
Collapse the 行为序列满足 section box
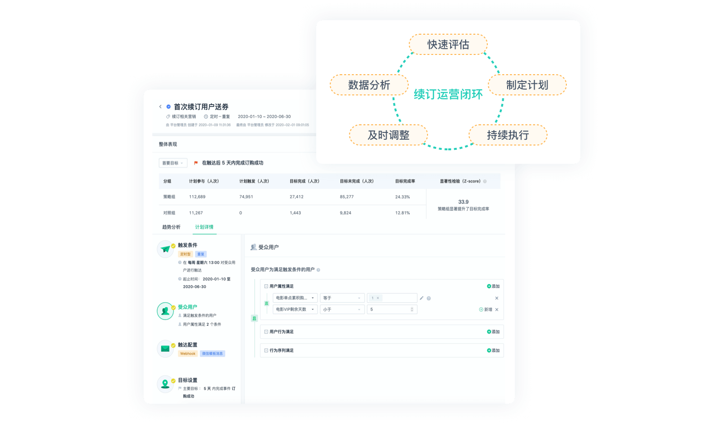tap(266, 351)
